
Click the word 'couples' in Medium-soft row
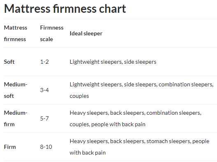tap(79, 96)
